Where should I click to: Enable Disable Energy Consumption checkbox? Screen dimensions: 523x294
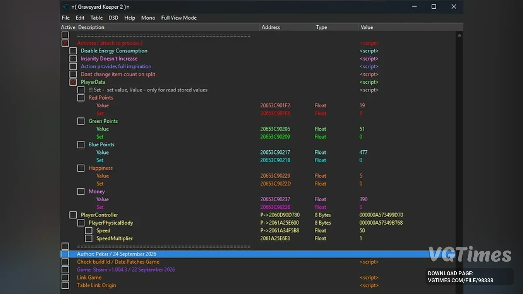(73, 51)
